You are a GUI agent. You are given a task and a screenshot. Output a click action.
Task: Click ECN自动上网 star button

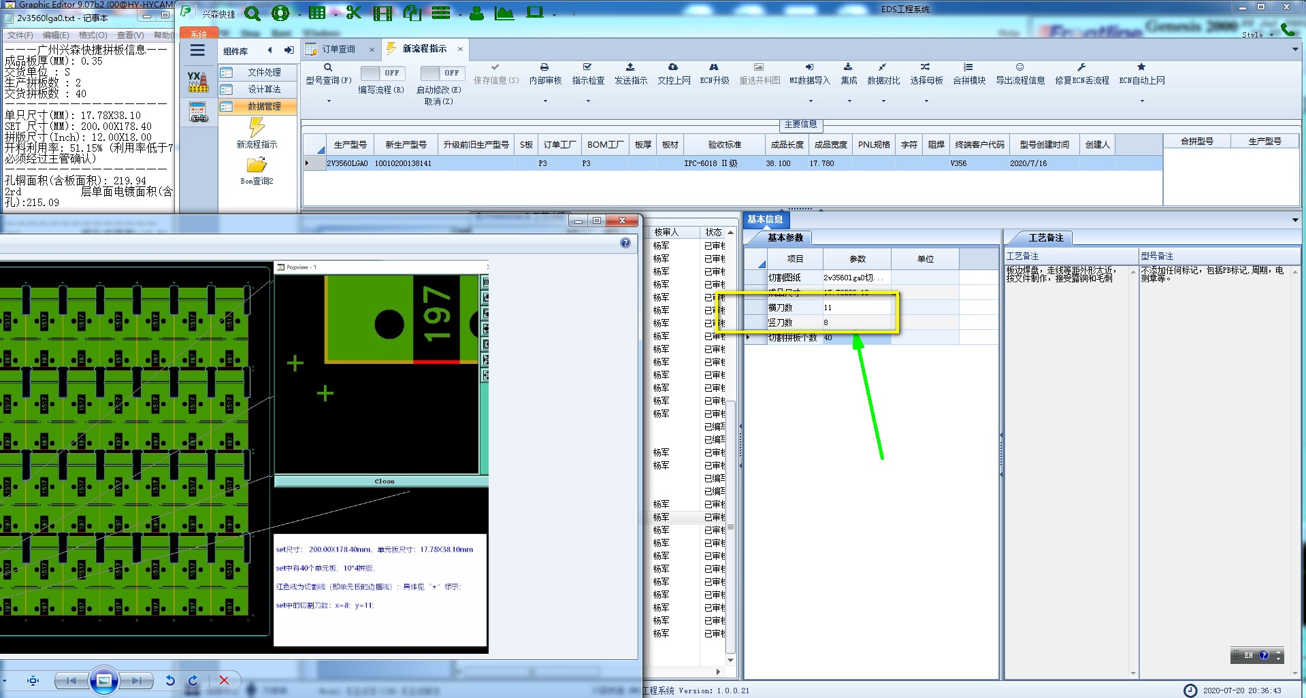point(1142,74)
